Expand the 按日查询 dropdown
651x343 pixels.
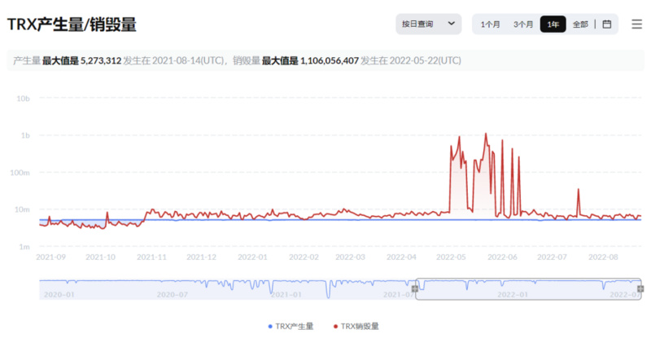(429, 24)
